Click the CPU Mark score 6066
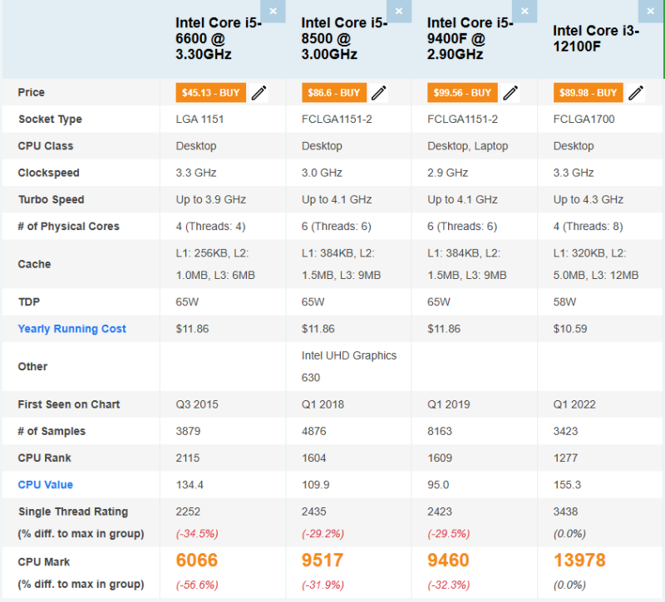 (x=197, y=560)
